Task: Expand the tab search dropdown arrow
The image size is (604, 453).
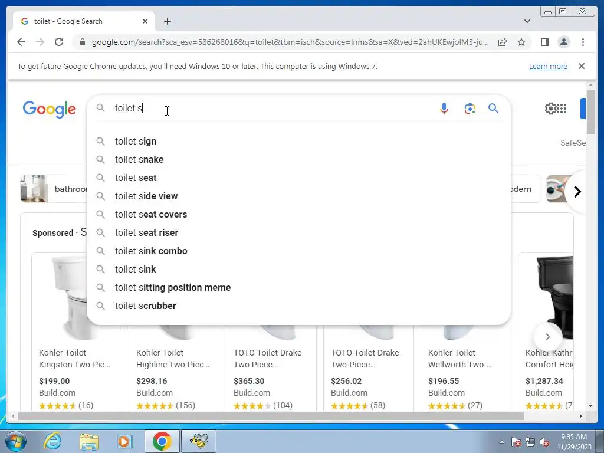Action: point(527,21)
